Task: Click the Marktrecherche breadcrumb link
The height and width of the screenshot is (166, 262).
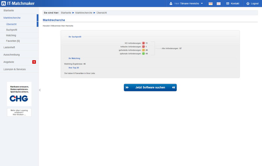Action: pos(84,13)
